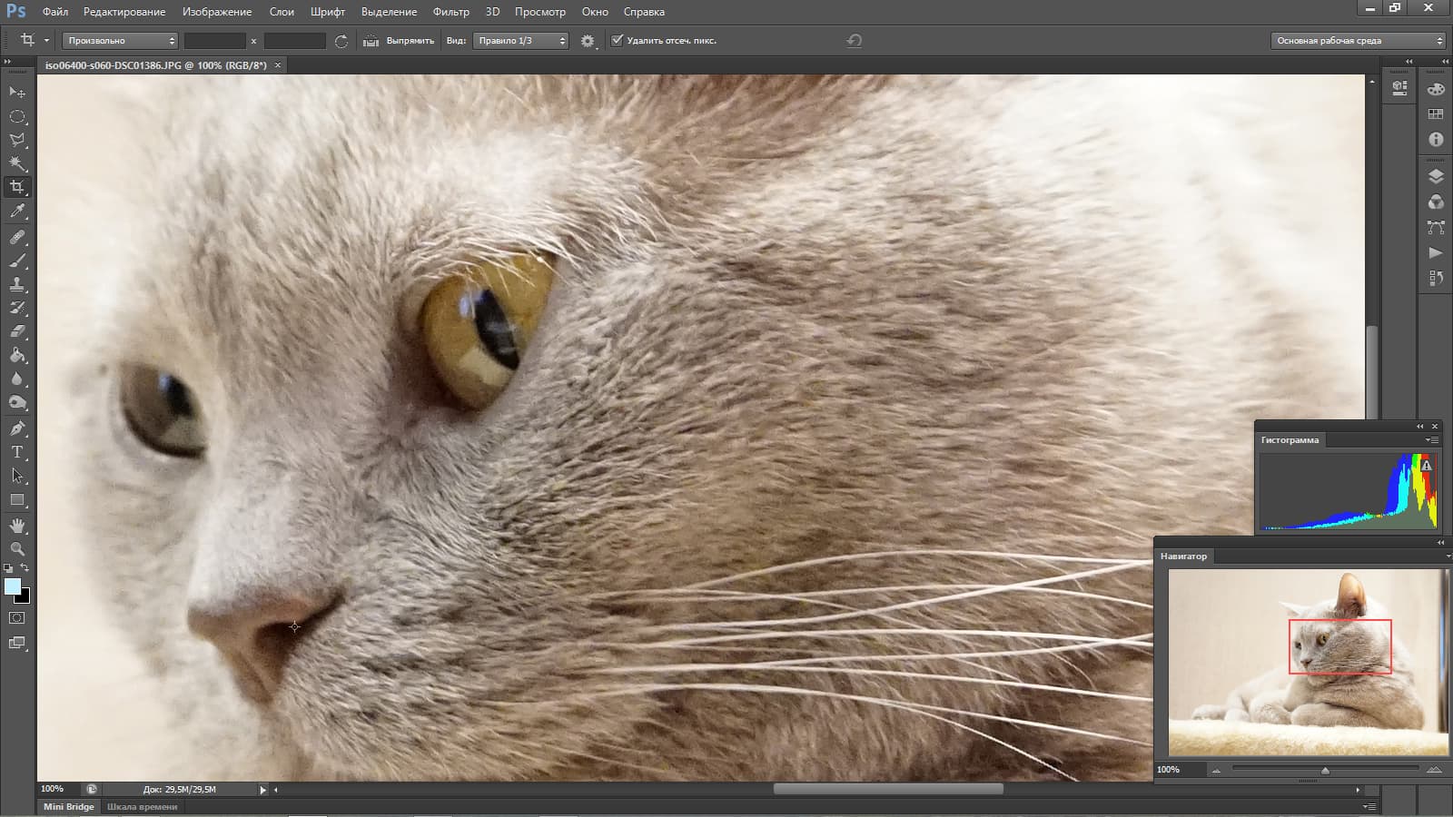Select the Elliptical Marquee tool
The width and height of the screenshot is (1453, 817).
pos(17,116)
